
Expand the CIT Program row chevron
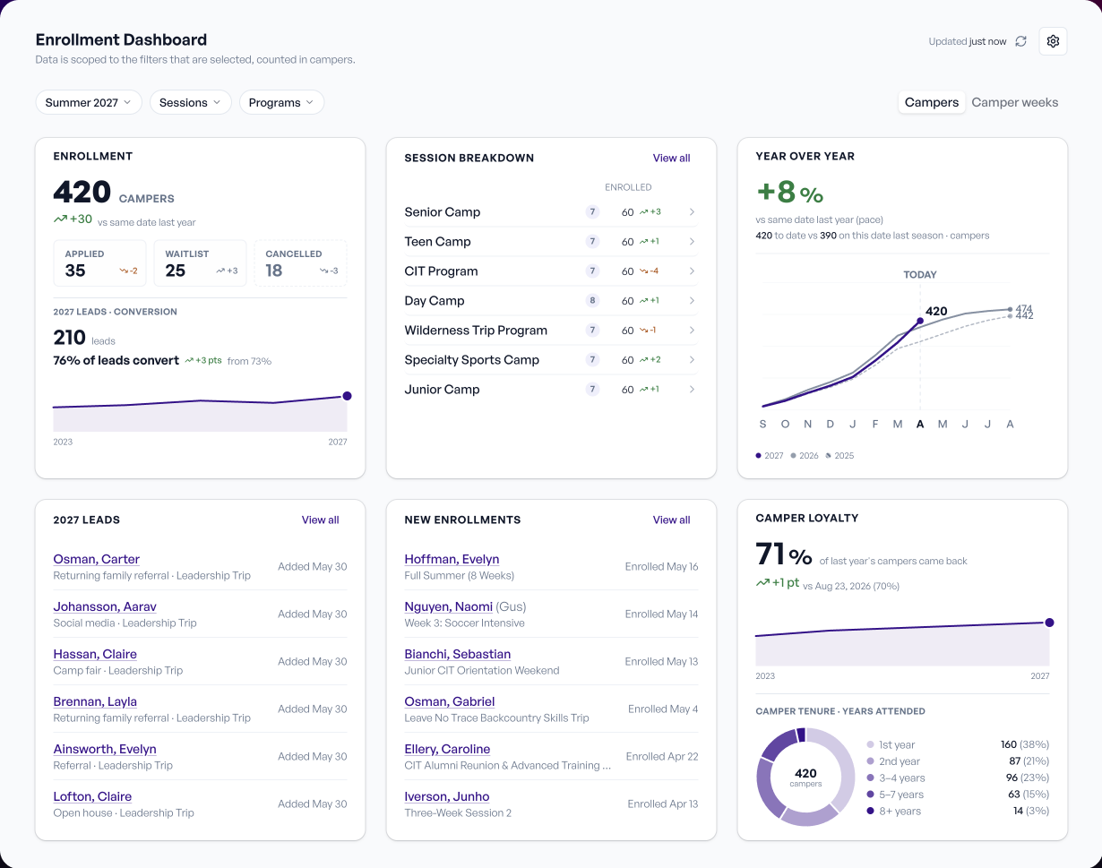[692, 271]
